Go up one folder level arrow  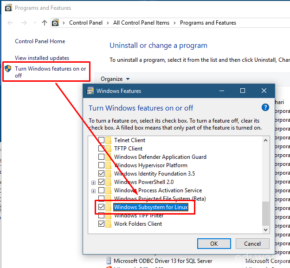point(45,23)
